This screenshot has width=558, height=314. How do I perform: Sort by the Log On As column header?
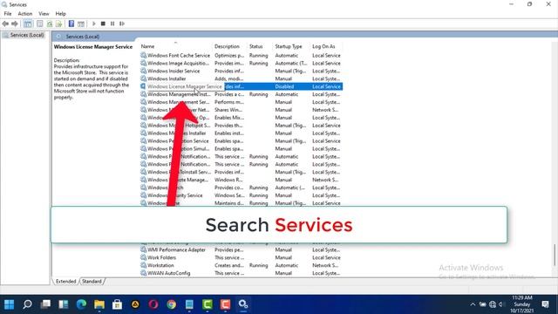(x=323, y=46)
